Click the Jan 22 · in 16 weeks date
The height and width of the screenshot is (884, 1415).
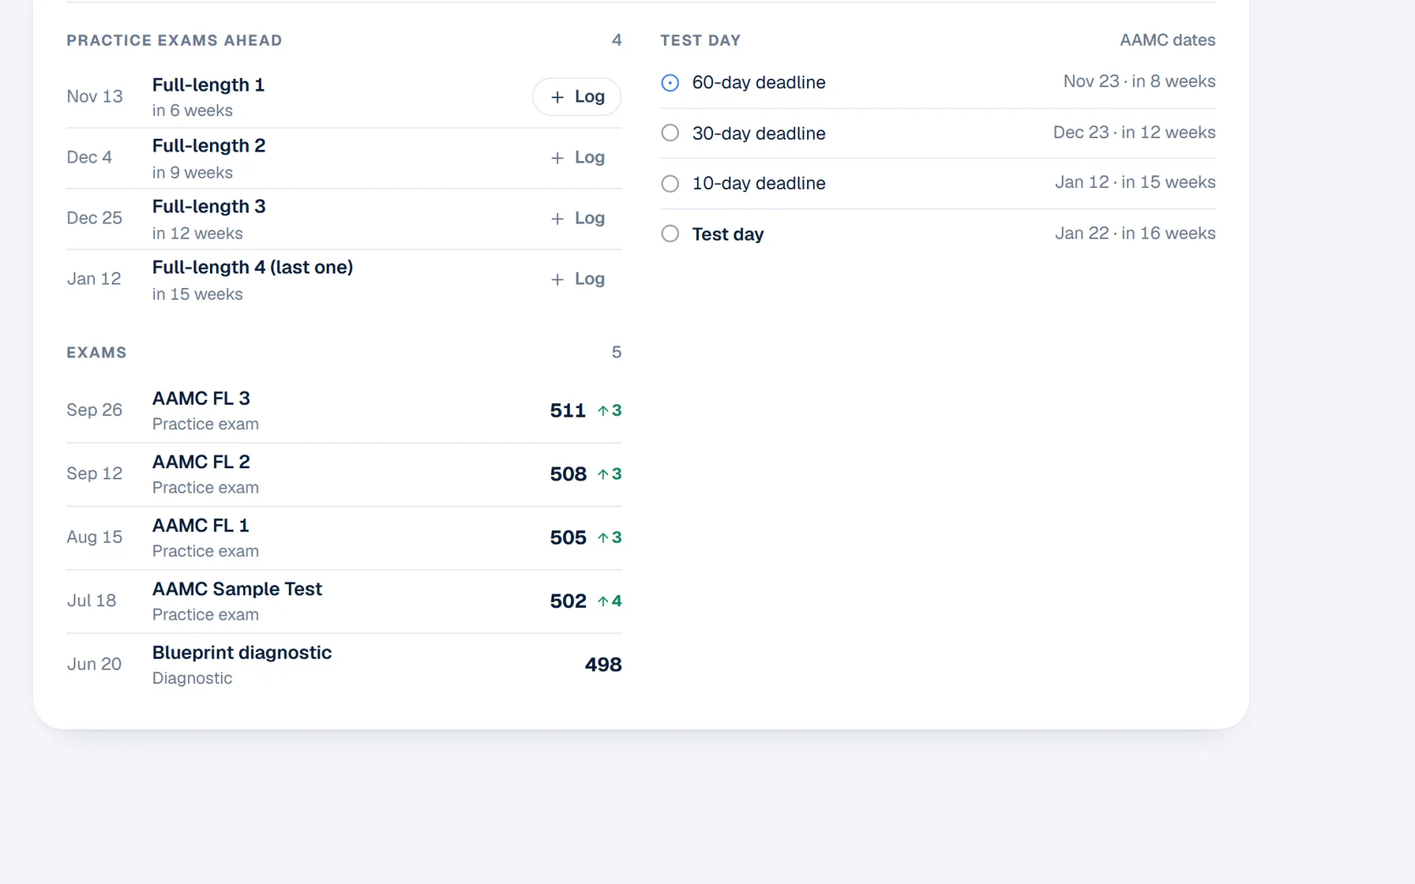pos(1135,234)
